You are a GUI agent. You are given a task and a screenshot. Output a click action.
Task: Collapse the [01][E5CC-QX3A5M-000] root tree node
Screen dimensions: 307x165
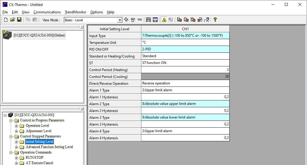tap(5, 115)
